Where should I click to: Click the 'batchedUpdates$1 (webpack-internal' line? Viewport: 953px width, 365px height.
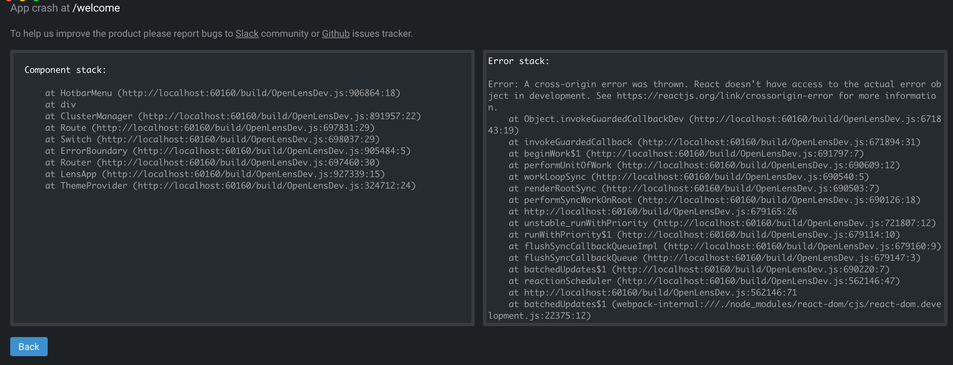(x=714, y=310)
